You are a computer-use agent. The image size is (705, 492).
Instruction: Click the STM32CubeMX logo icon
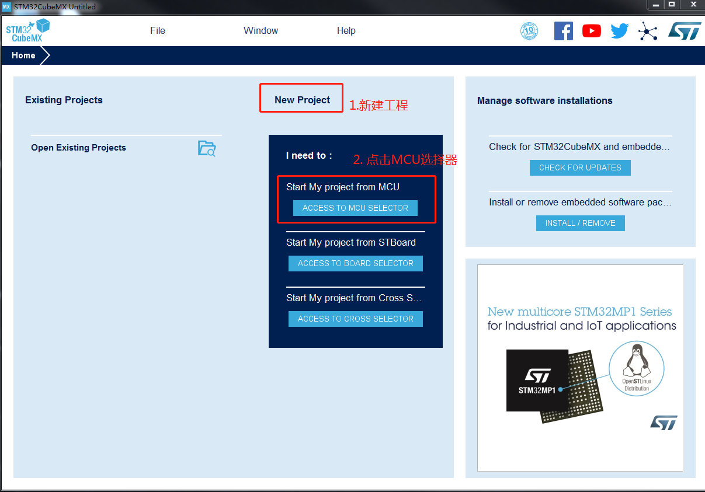click(x=27, y=30)
